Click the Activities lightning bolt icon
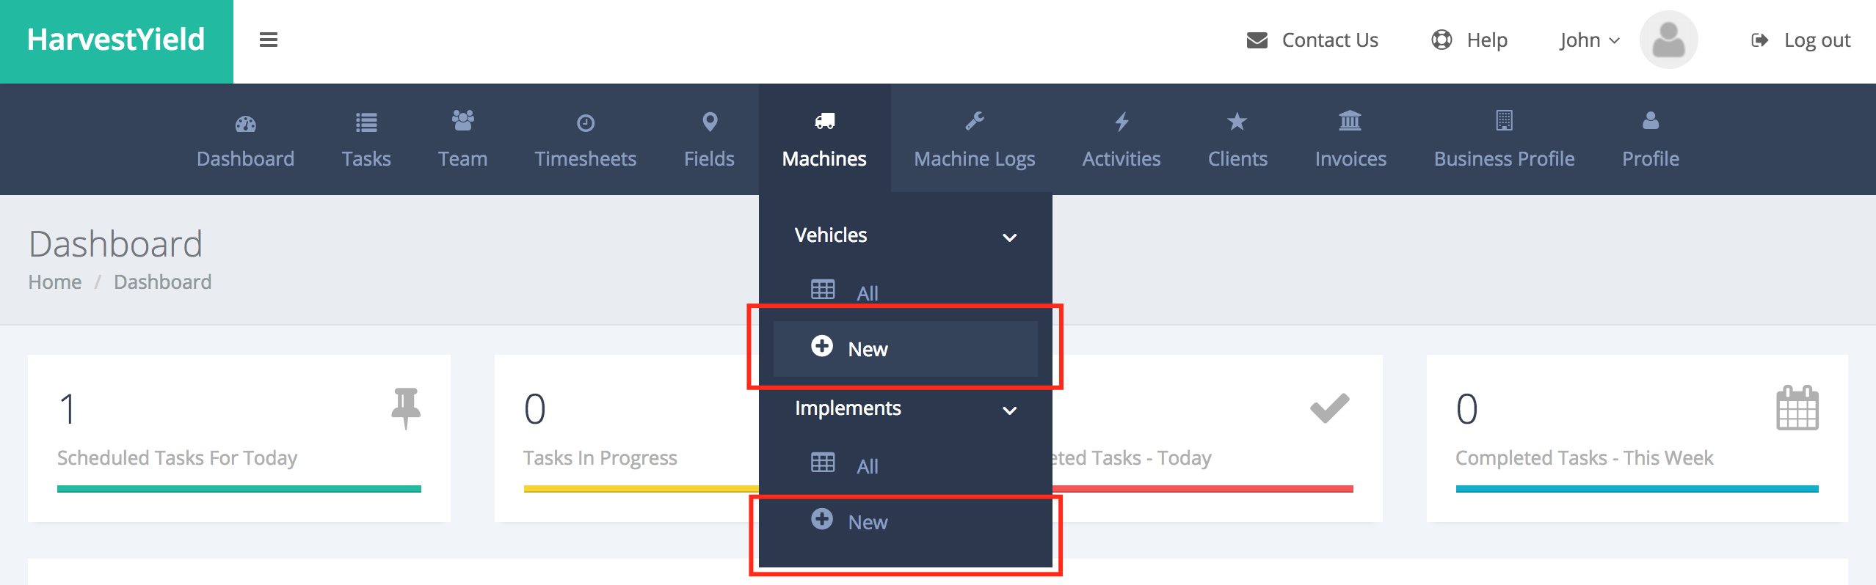 click(x=1121, y=122)
